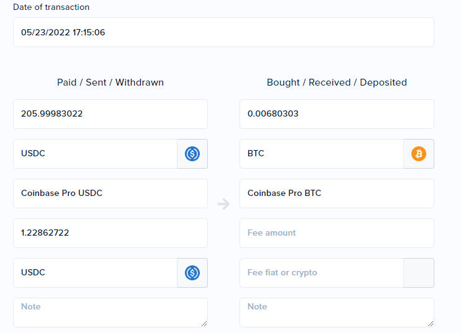Open the fee currency USDC selector

96,273
